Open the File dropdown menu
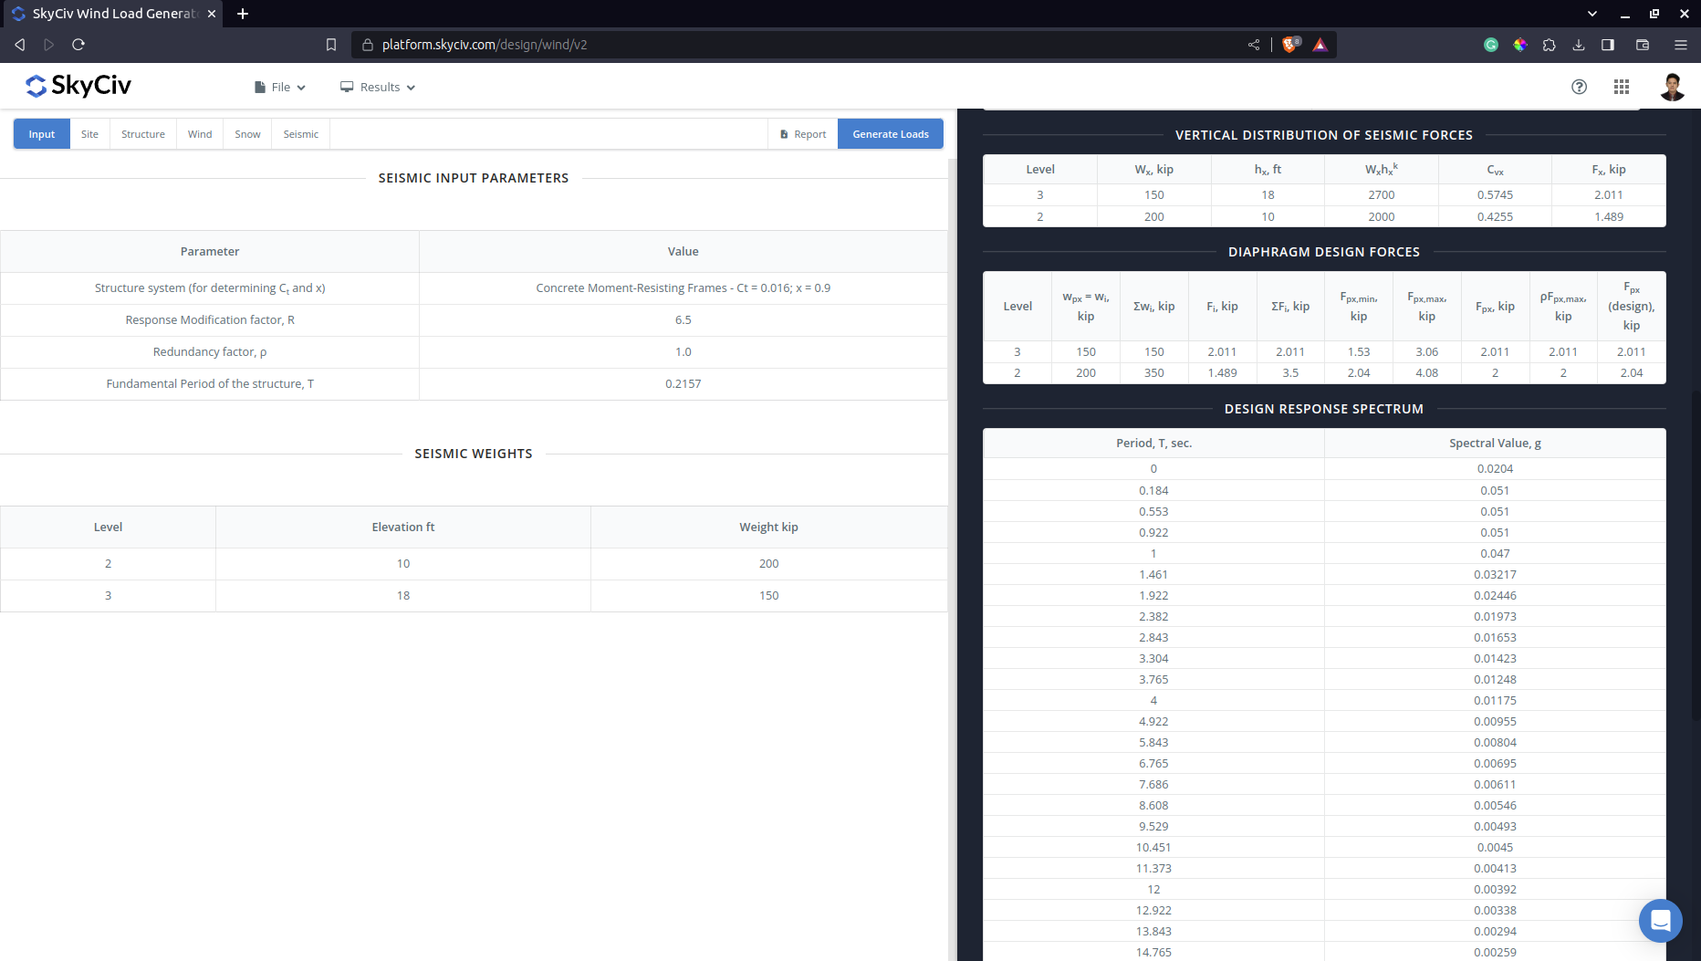The width and height of the screenshot is (1701, 961). [278, 86]
